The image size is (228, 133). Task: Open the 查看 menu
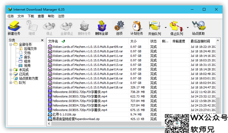tap(41, 16)
